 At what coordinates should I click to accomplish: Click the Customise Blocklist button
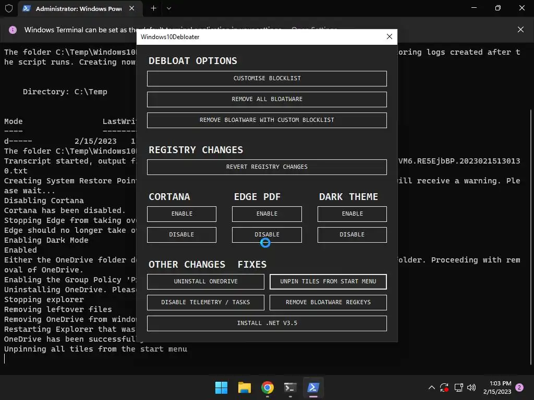point(266,79)
